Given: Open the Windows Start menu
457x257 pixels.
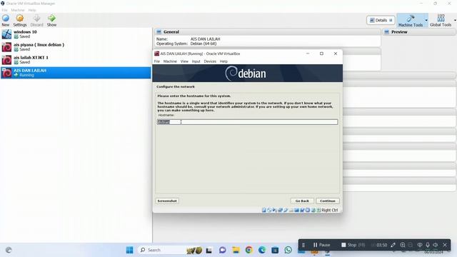Looking at the screenshot, I should [130, 250].
